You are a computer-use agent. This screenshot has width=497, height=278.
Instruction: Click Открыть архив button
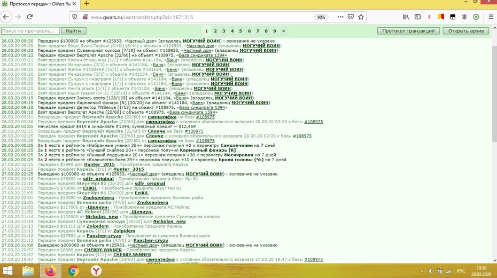[x=466, y=31]
